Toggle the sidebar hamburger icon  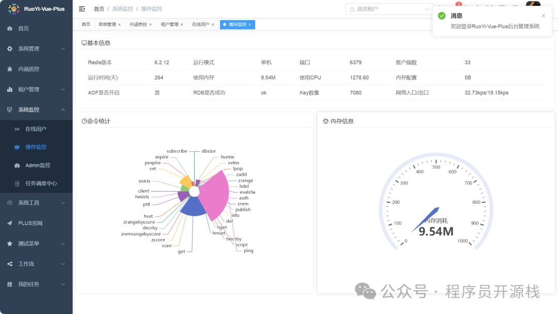tap(82, 9)
